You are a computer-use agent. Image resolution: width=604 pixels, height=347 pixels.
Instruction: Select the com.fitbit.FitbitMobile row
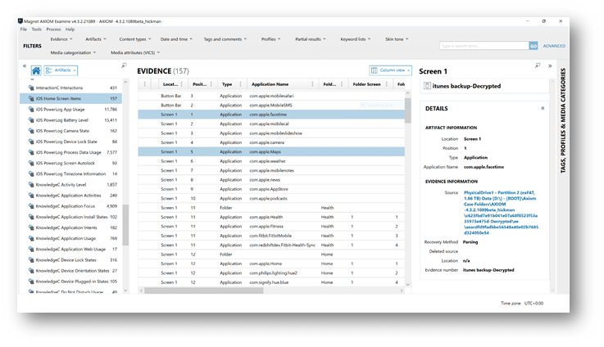click(x=271, y=236)
